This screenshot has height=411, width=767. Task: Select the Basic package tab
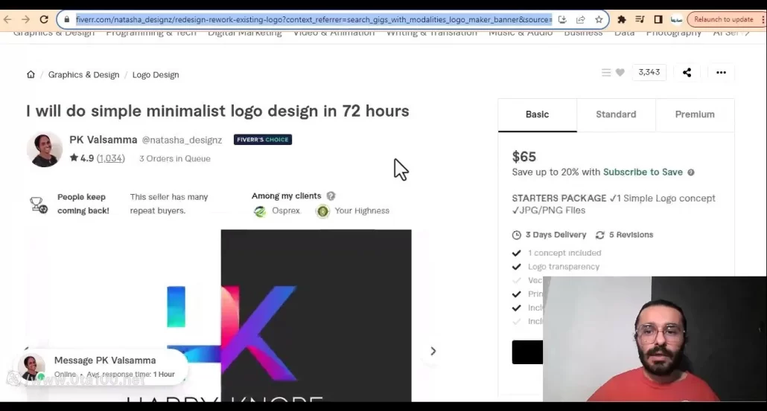point(537,114)
